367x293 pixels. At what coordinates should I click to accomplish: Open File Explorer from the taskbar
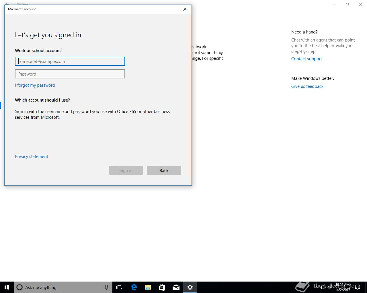(148, 287)
